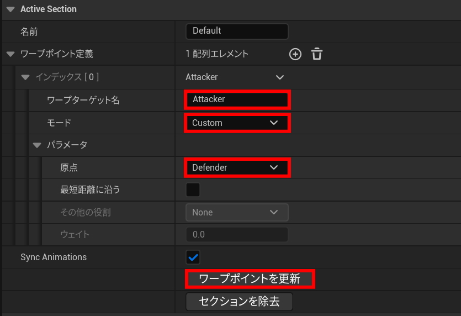Click the 名前 field containing Default
Image resolution: width=461 pixels, height=316 pixels.
236,31
